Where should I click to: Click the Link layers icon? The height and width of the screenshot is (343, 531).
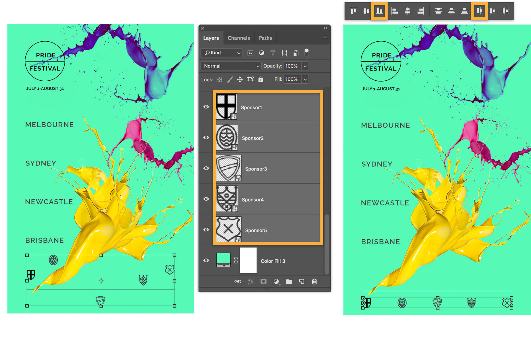pos(237,282)
